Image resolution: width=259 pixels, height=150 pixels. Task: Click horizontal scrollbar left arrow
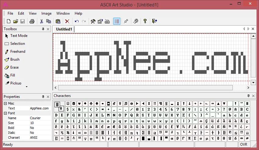click(55, 88)
